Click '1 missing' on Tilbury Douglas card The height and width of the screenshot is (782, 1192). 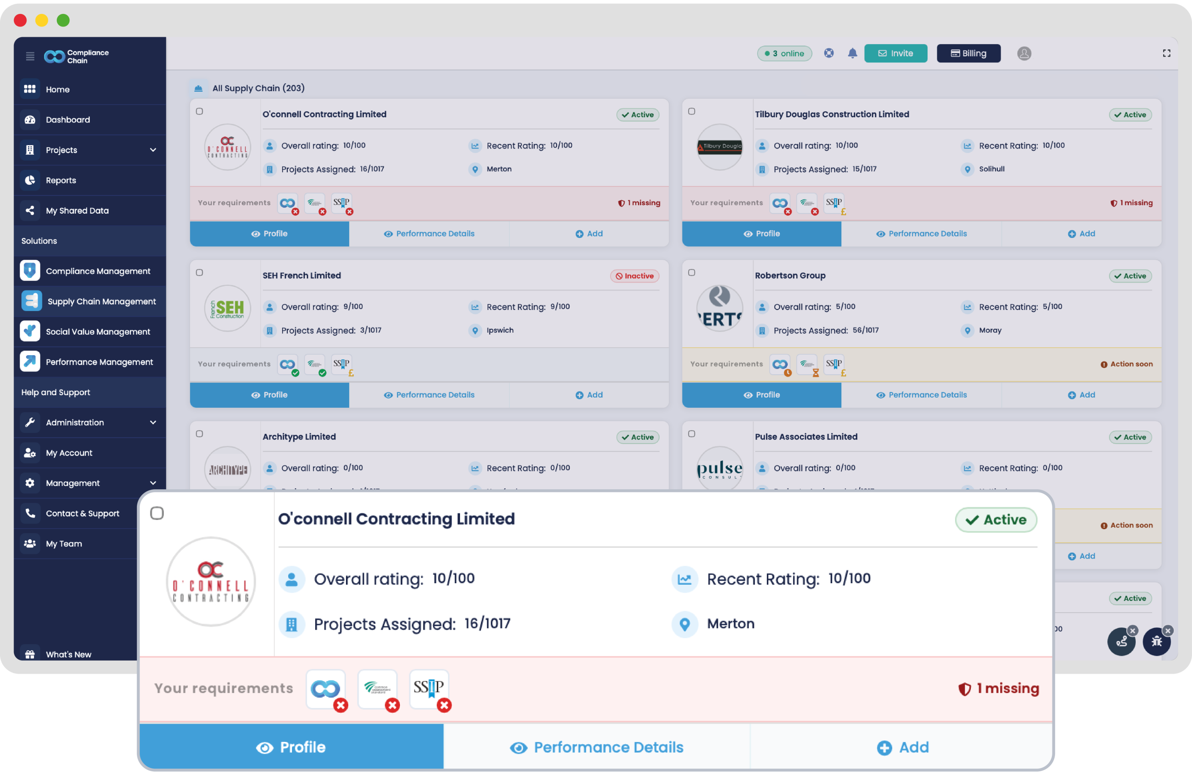pyautogui.click(x=1131, y=203)
